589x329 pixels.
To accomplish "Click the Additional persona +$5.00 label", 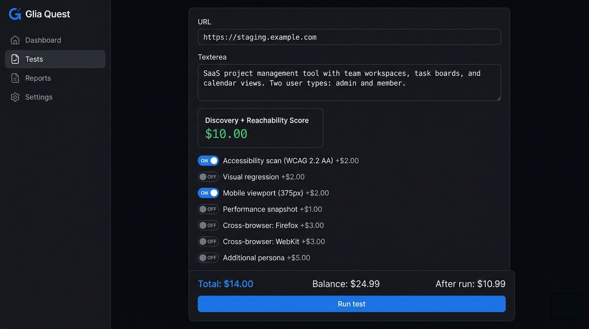I will [x=266, y=257].
